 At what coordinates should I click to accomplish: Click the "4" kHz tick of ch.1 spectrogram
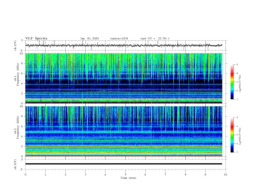pyautogui.click(x=22, y=84)
